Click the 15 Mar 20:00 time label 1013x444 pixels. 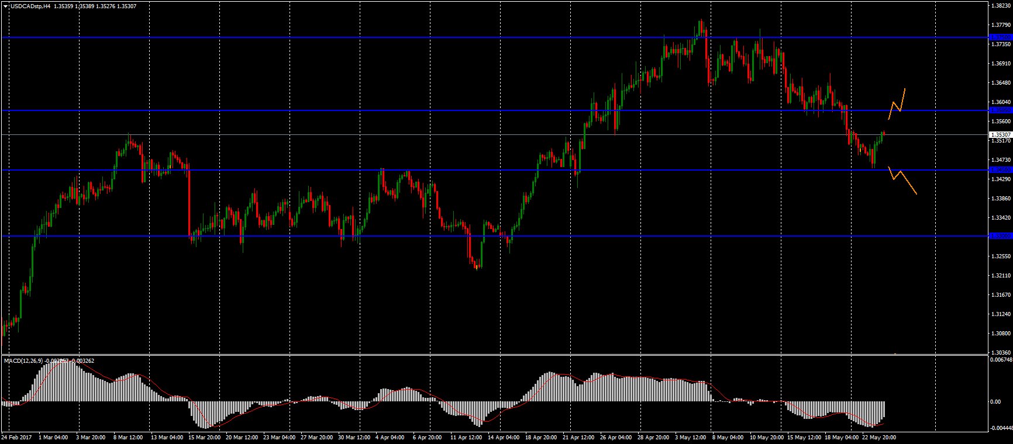(x=205, y=437)
